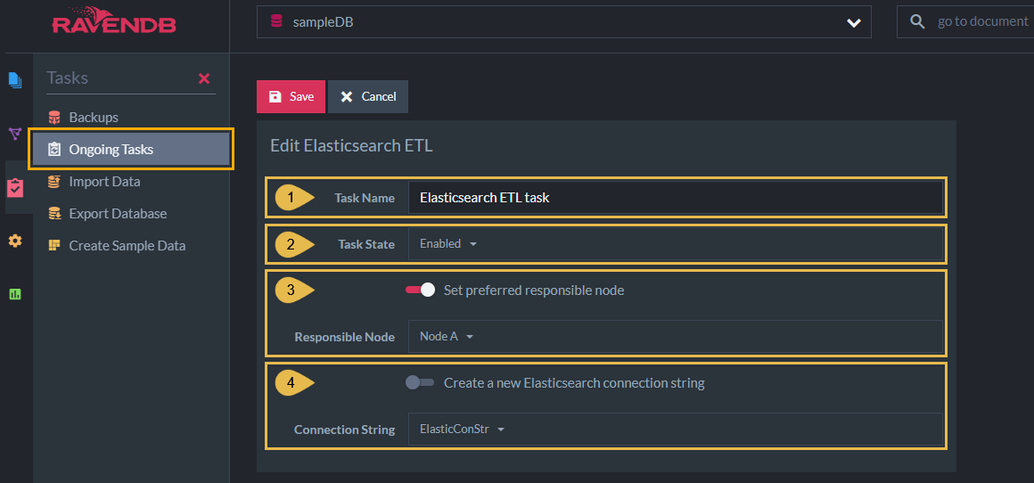Click the Task Name input field

click(676, 197)
